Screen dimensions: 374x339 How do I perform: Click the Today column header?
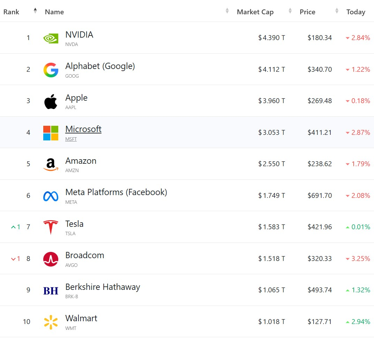[356, 12]
